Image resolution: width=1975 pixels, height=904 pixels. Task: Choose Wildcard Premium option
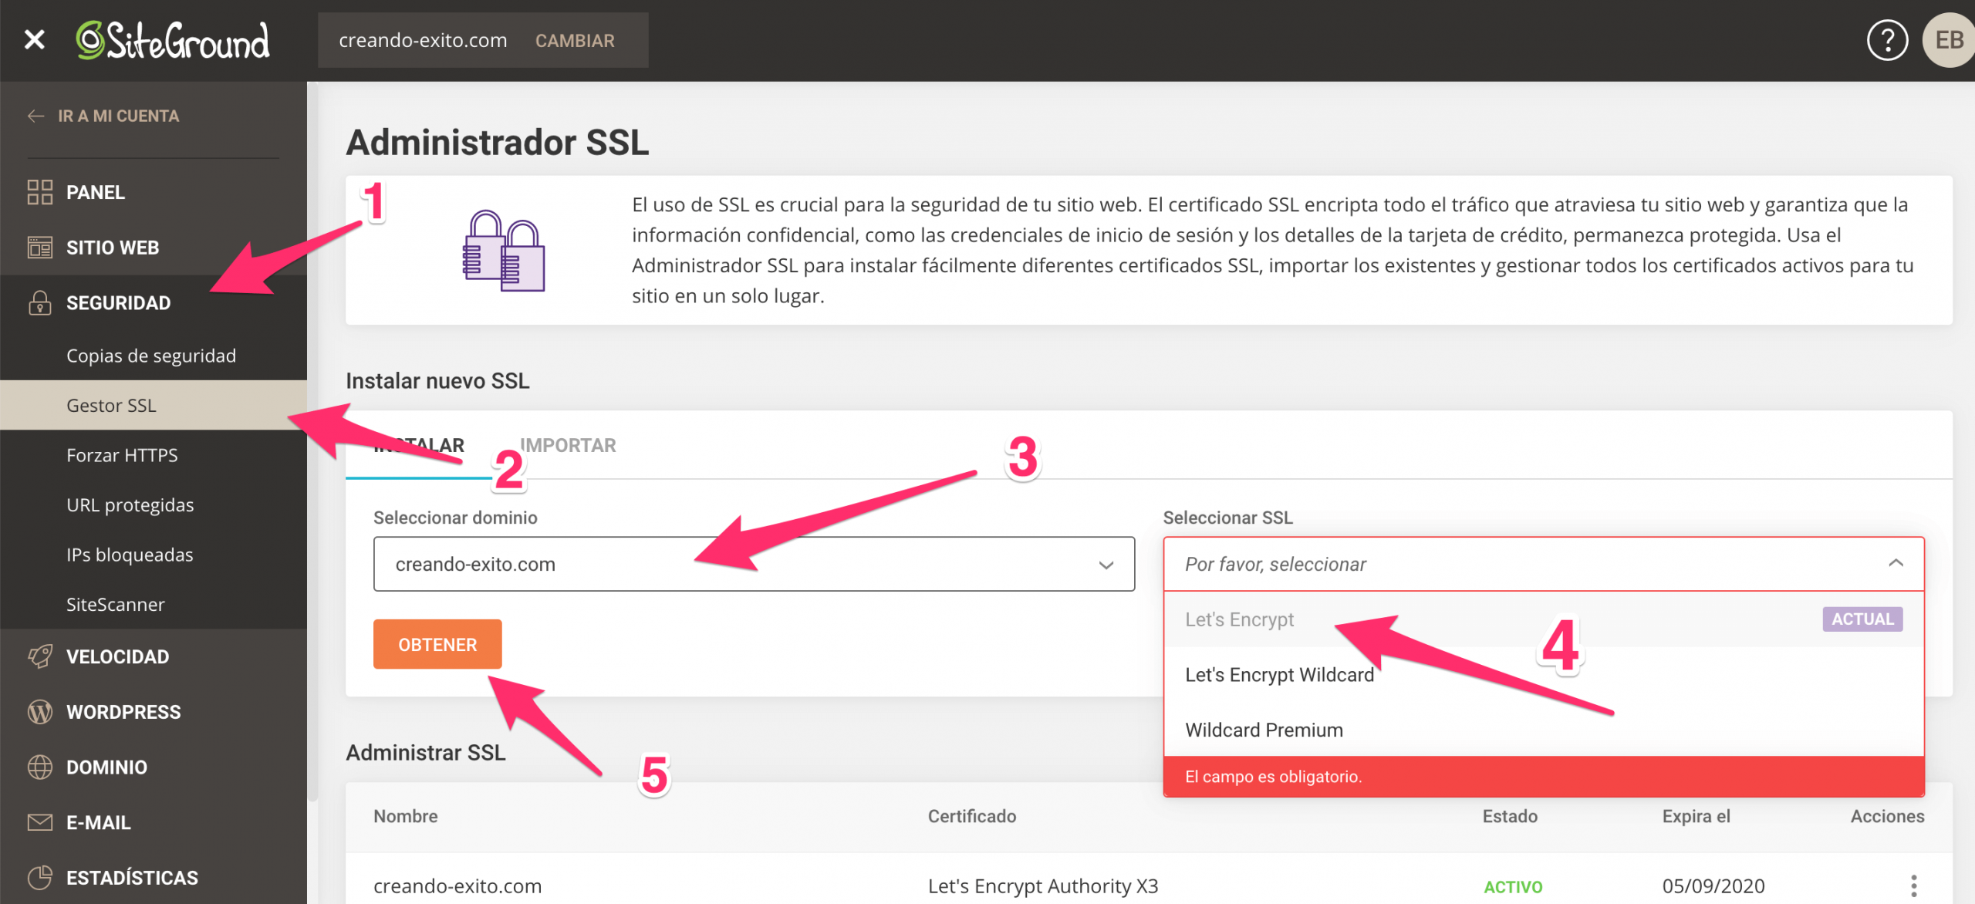pos(1544,730)
